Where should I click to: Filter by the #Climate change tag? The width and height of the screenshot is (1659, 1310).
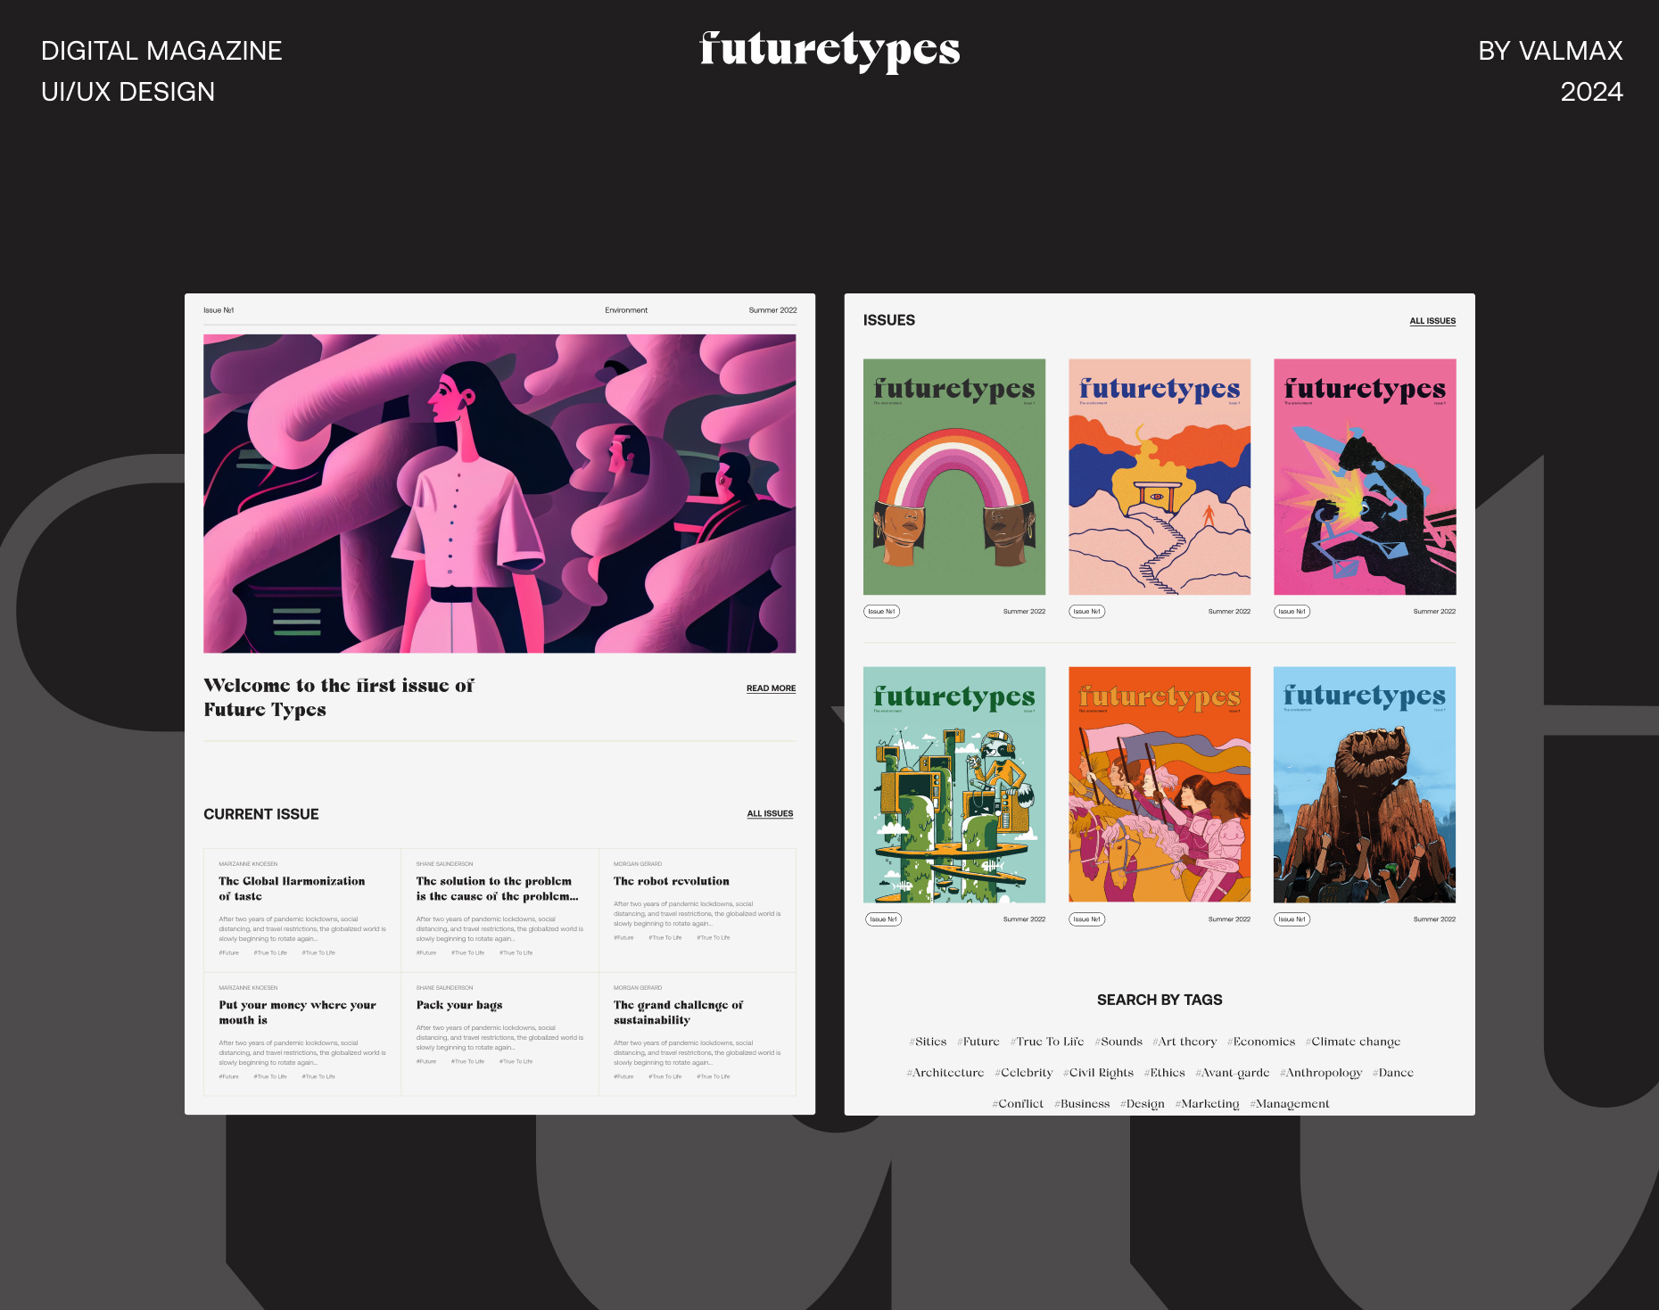tap(1353, 1041)
